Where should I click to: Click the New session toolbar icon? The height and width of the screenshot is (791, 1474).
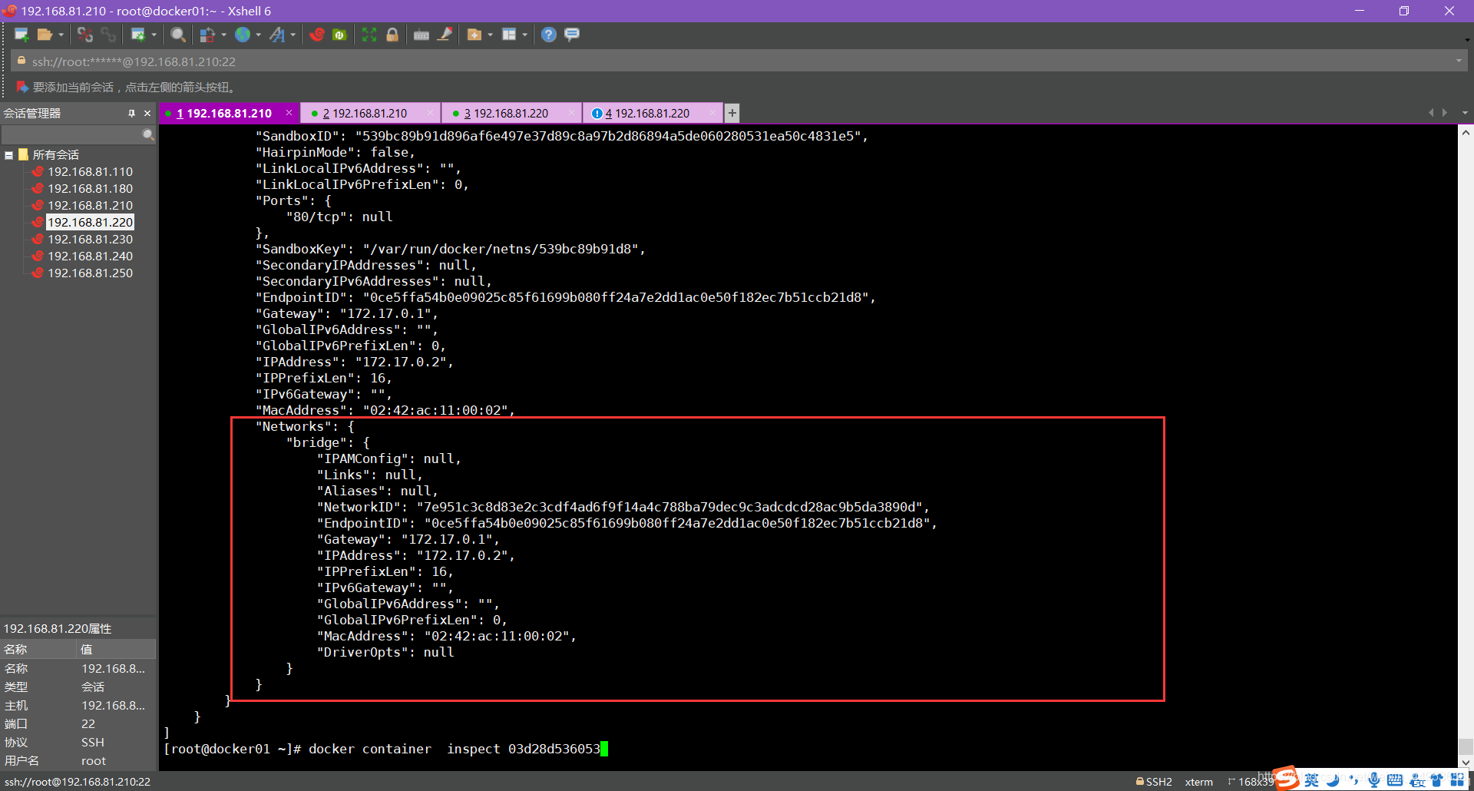[21, 35]
